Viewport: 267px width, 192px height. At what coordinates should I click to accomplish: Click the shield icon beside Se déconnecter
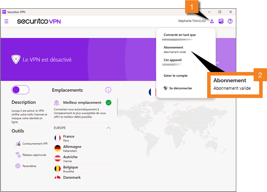pos(165,88)
